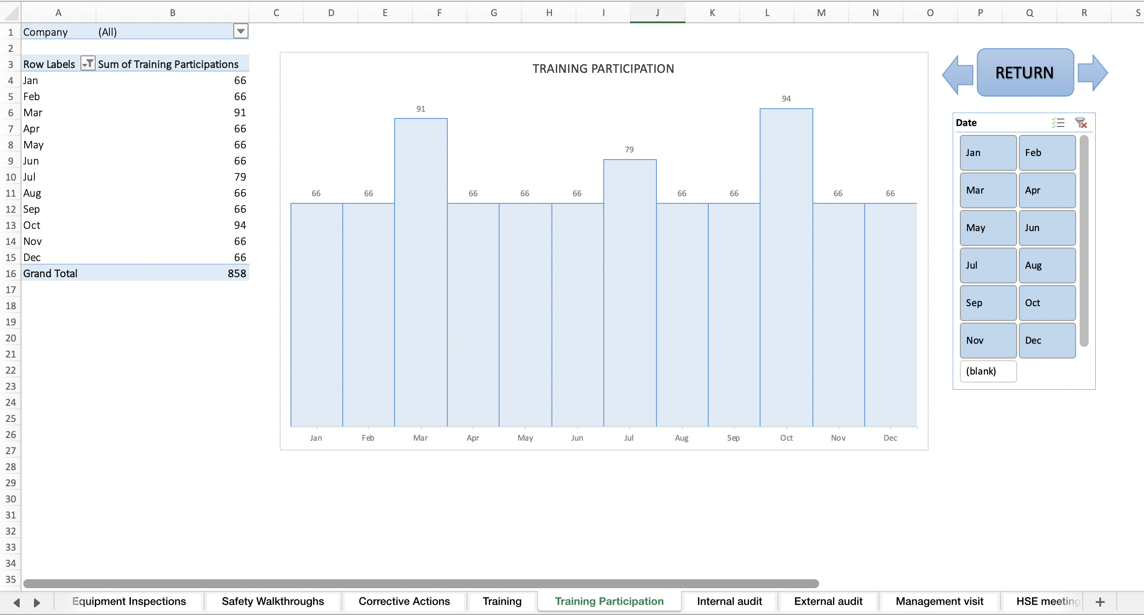
Task: Select the Jul slicer button
Action: [988, 265]
